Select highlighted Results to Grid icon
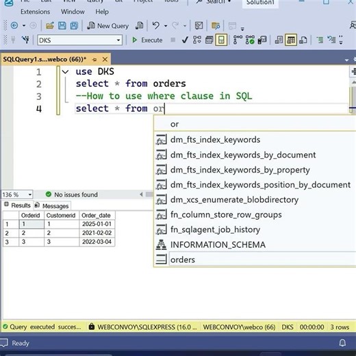This screenshot has width=356, height=356. tap(291, 40)
